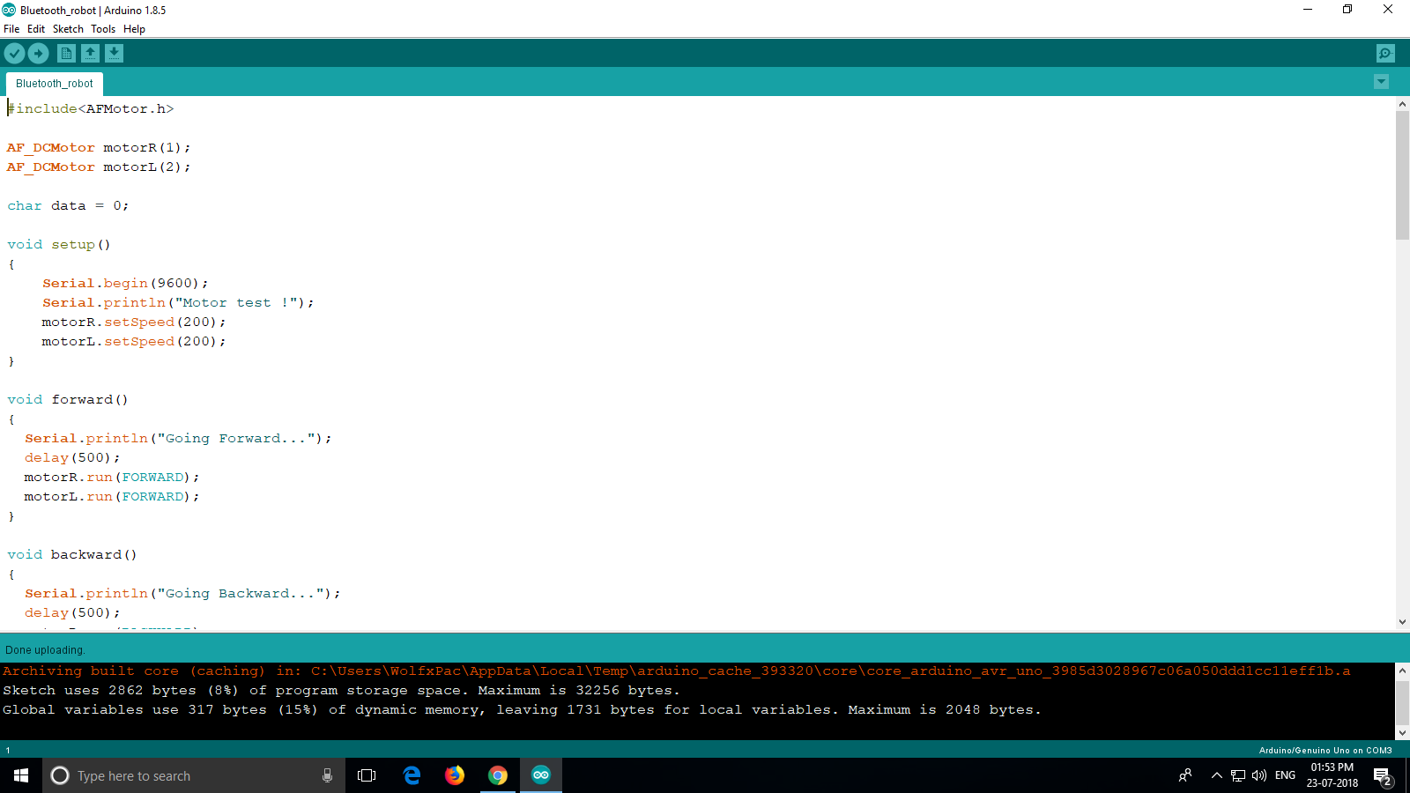Click 'Arduino/Genuino Uno on COM3' status text

(1325, 751)
